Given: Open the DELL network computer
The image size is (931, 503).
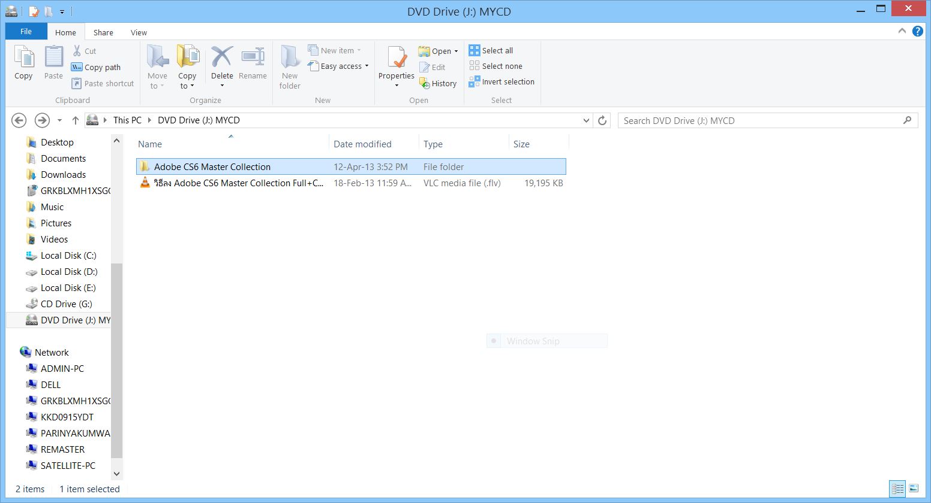Looking at the screenshot, I should (x=50, y=384).
